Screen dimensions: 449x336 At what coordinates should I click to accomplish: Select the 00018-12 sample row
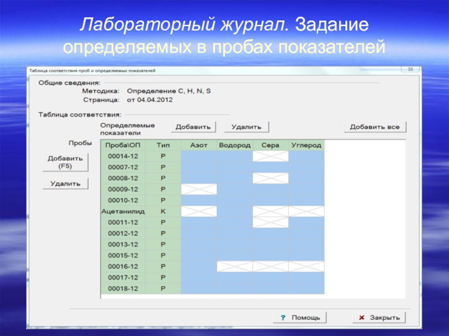pos(213,288)
